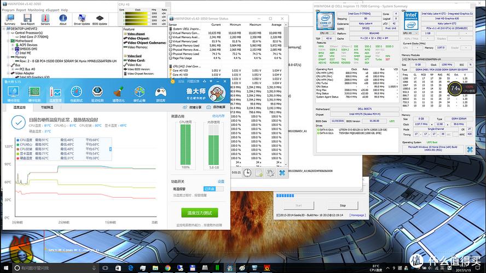This screenshot has width=486, height=273.
Task: Open Google Chrome from the taskbar
Action: click(x=167, y=268)
